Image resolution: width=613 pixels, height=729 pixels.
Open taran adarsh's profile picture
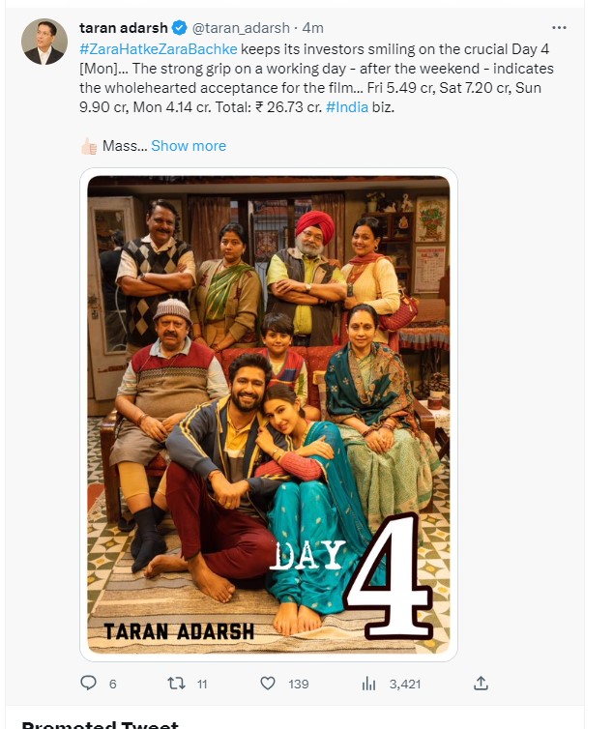(x=44, y=42)
